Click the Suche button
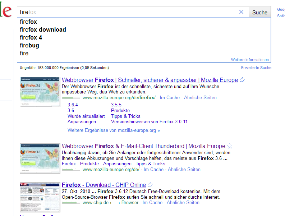This screenshot has width=285, height=216. tap(259, 12)
